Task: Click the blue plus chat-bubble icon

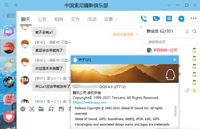Action: pyautogui.click(x=181, y=19)
